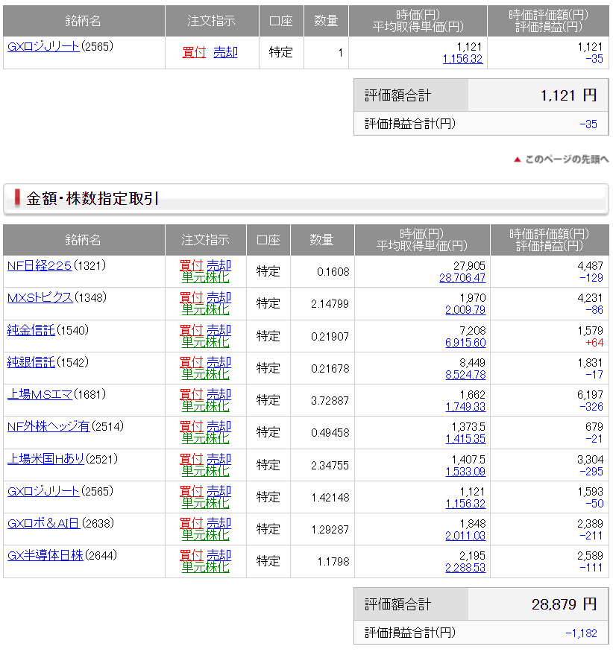Click 売却 for 純金信託

(219, 330)
